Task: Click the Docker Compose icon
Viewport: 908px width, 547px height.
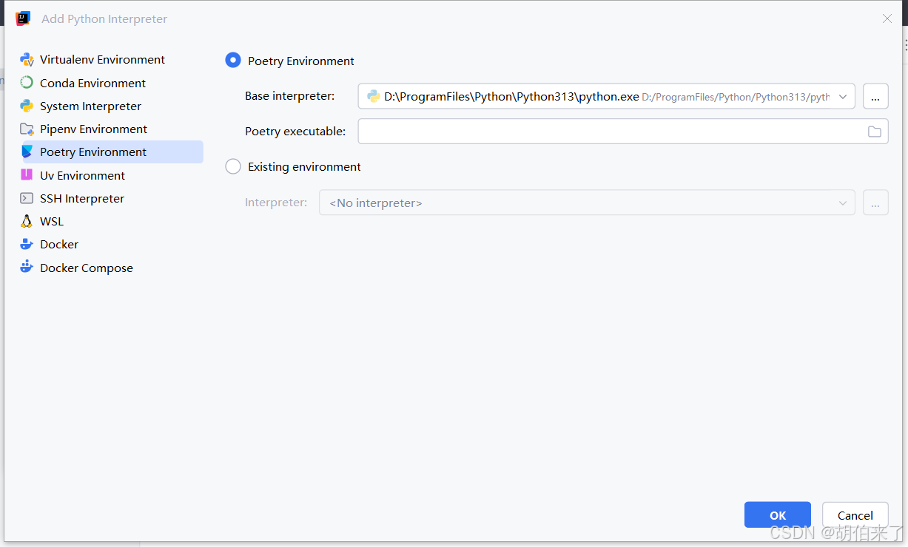Action: coord(27,267)
